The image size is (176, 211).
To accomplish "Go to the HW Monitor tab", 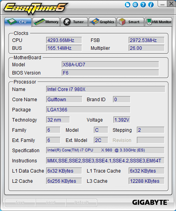I will tap(158, 22).
